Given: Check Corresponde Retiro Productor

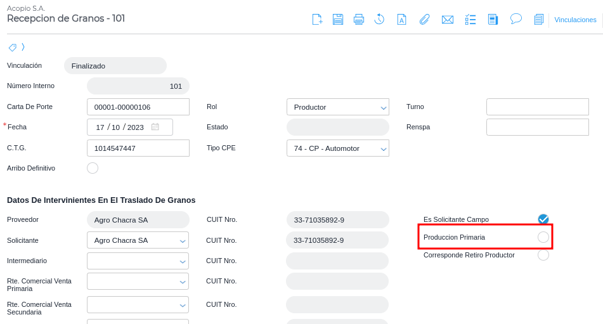Looking at the screenshot, I should [x=543, y=255].
